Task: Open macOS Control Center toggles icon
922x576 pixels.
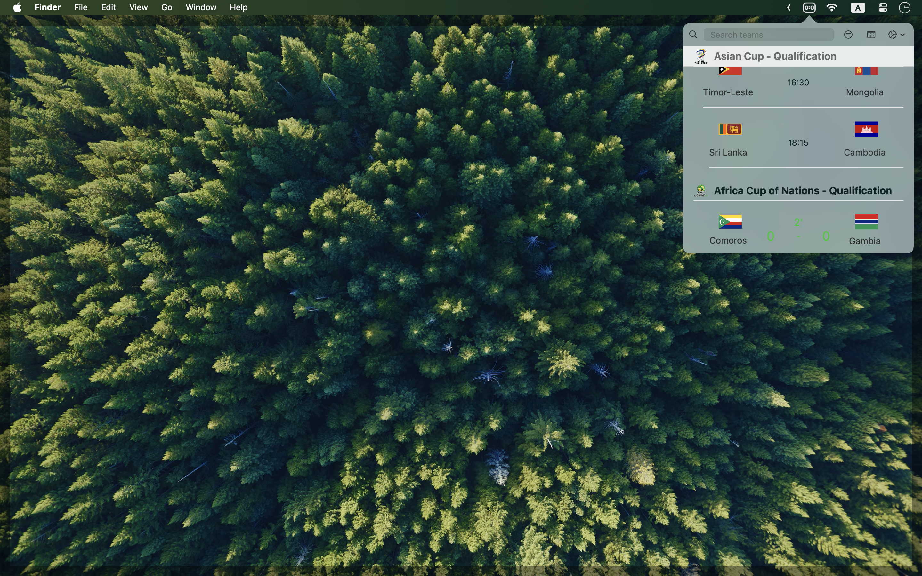Action: pos(883,8)
